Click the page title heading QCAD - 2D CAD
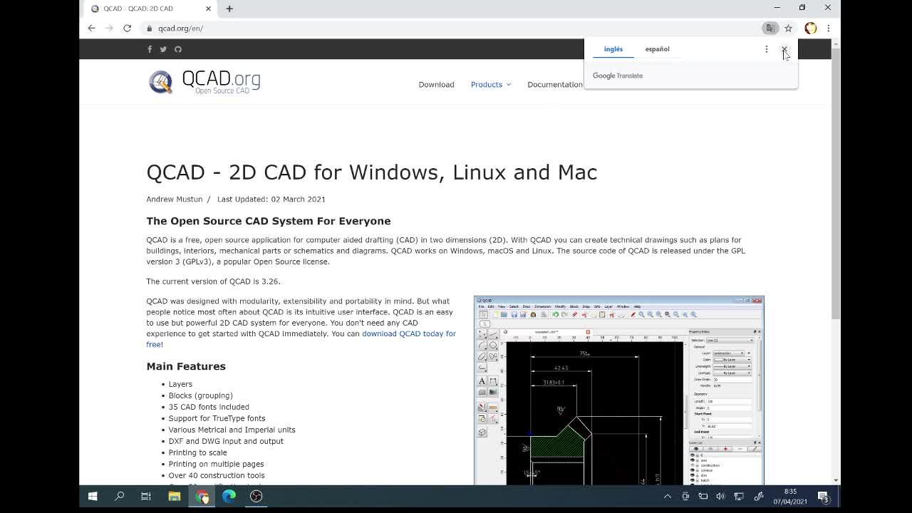912x513 pixels. pos(372,172)
